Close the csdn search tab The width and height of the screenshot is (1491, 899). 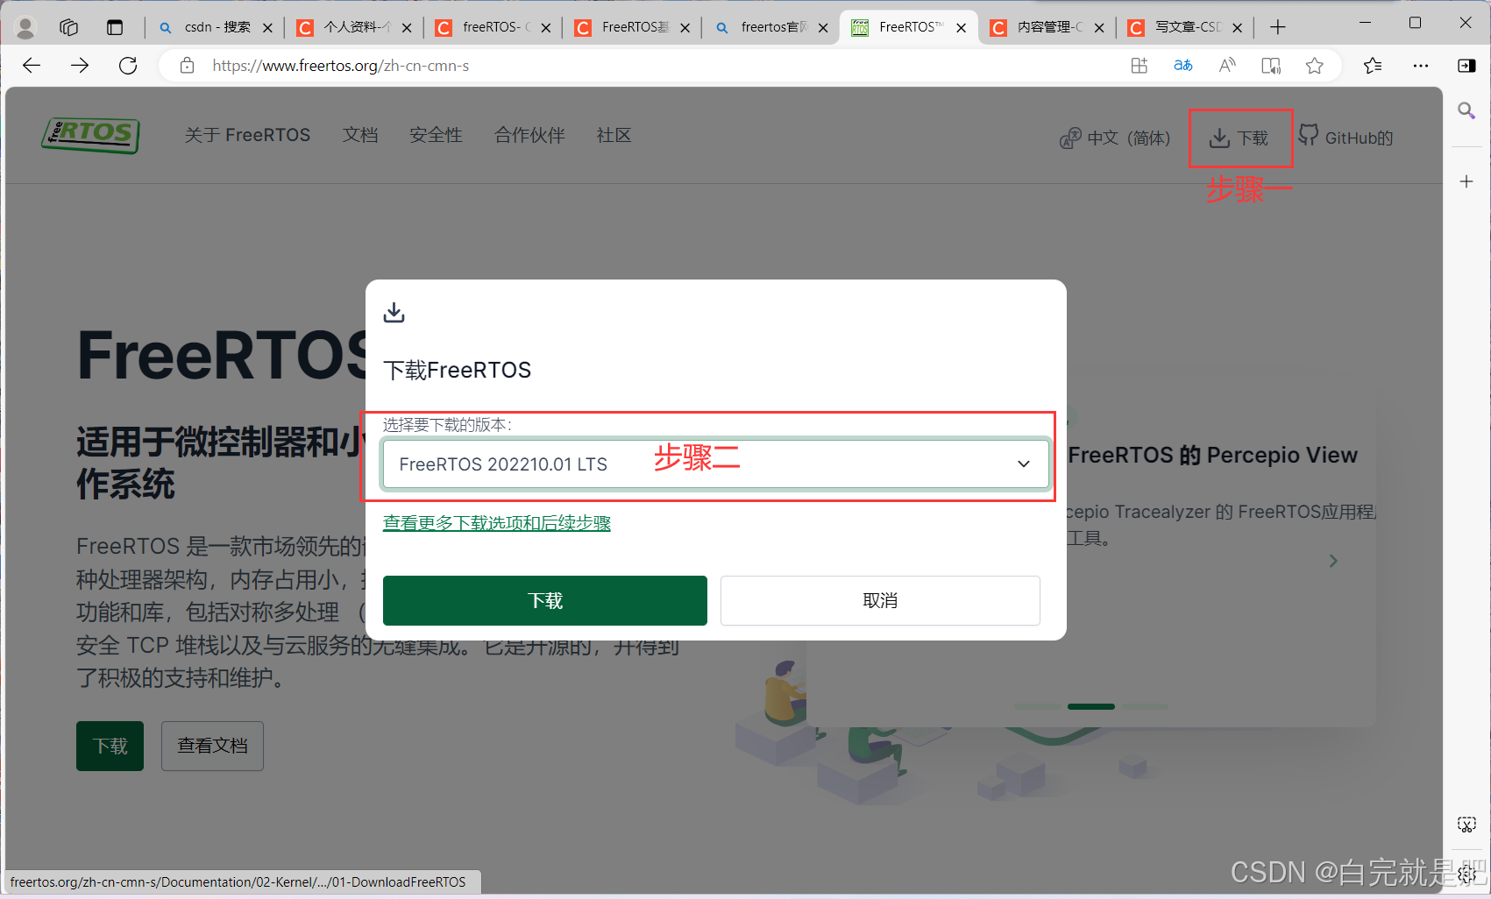(267, 28)
